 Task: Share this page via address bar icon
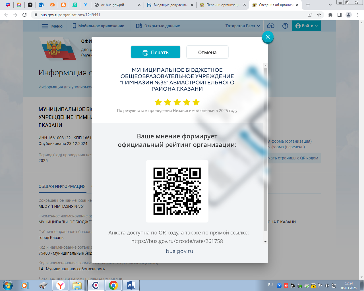tap(310, 15)
